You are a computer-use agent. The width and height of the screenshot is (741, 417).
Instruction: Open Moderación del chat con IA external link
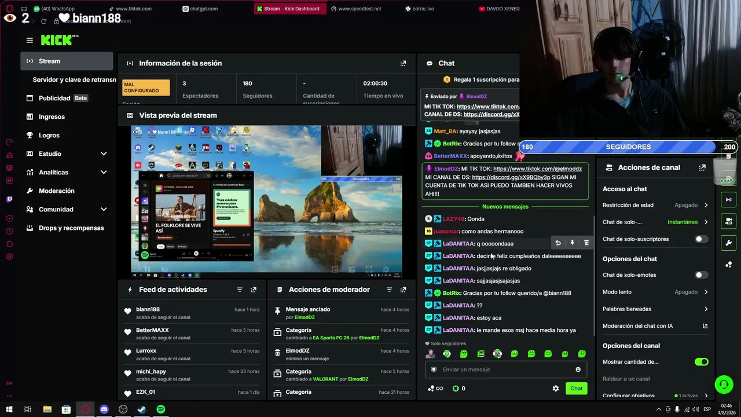[705, 326]
